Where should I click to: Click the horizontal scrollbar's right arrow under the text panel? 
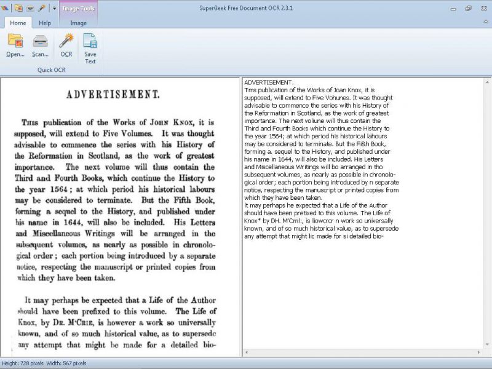pos(478,352)
